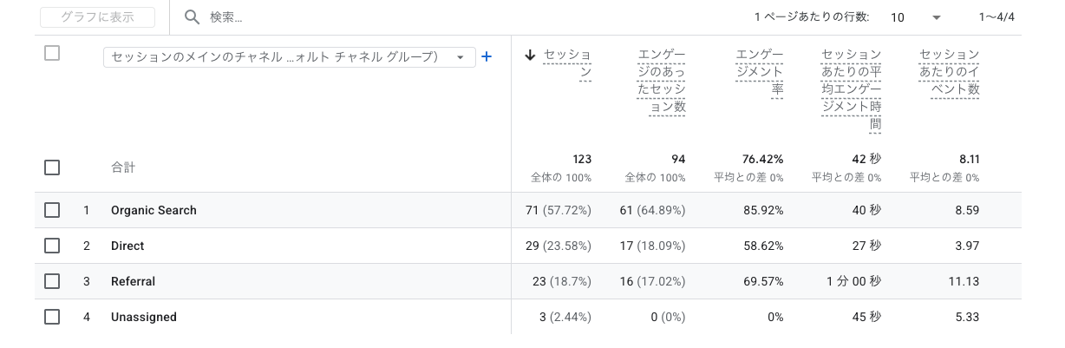Viewport: 1065px width, 348px height.
Task: Select the 合計 totals row checkbox
Action: (52, 167)
